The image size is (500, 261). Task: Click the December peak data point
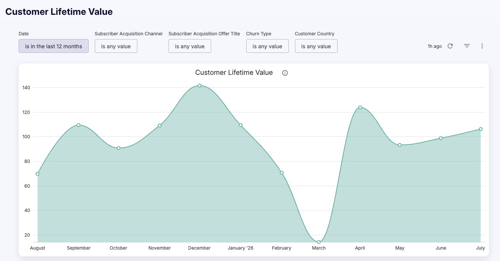click(x=199, y=85)
